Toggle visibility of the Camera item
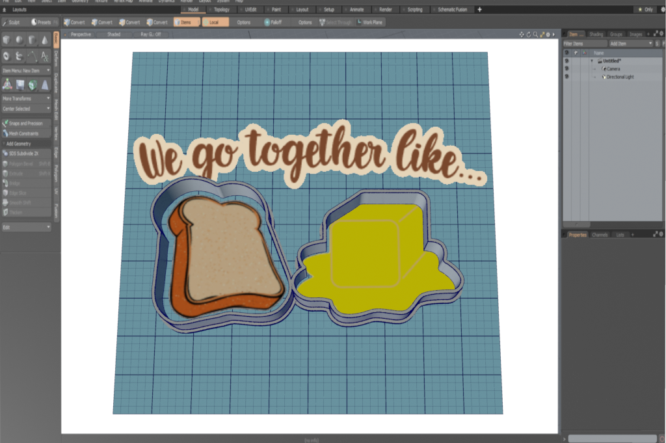Screen dimensions: 666x443 pos(566,68)
